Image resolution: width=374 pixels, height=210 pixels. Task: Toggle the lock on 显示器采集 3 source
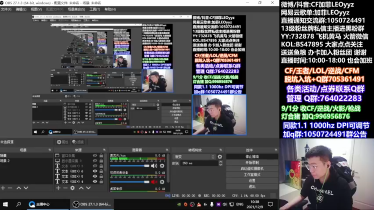pyautogui.click(x=101, y=161)
